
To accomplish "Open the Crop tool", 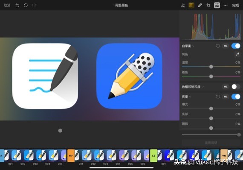I will click(208, 6).
